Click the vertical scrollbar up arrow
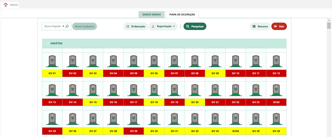Image resolution: width=332 pixels, height=137 pixels. click(329, 20)
